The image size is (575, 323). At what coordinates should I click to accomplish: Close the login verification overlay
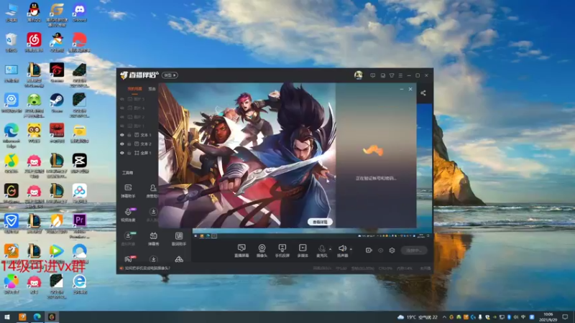click(x=410, y=89)
